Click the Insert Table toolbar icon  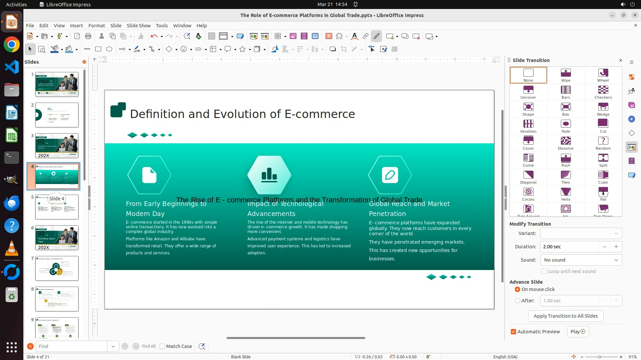pyautogui.click(x=277, y=36)
